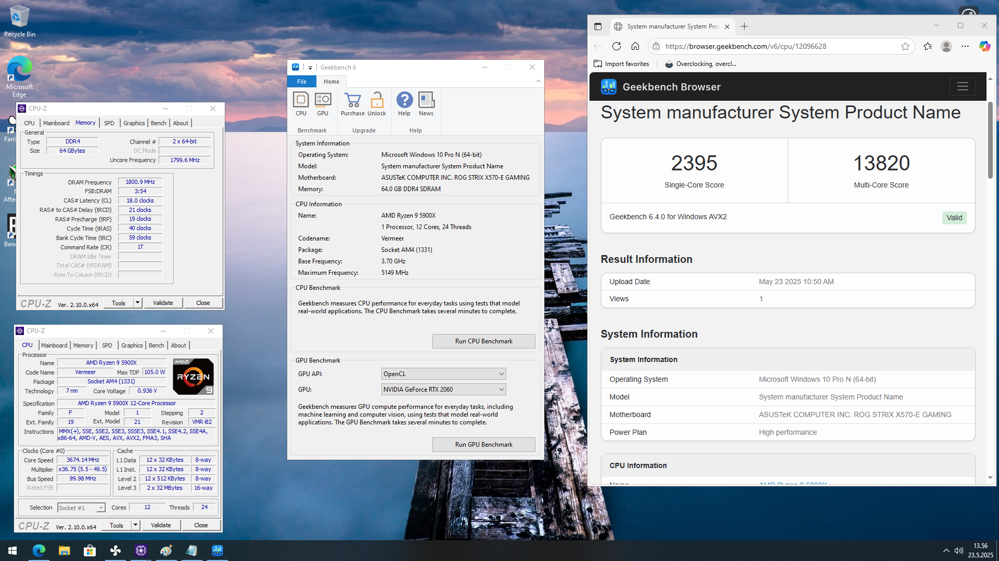Click Import favorites bookmark
The image size is (999, 561).
(622, 64)
